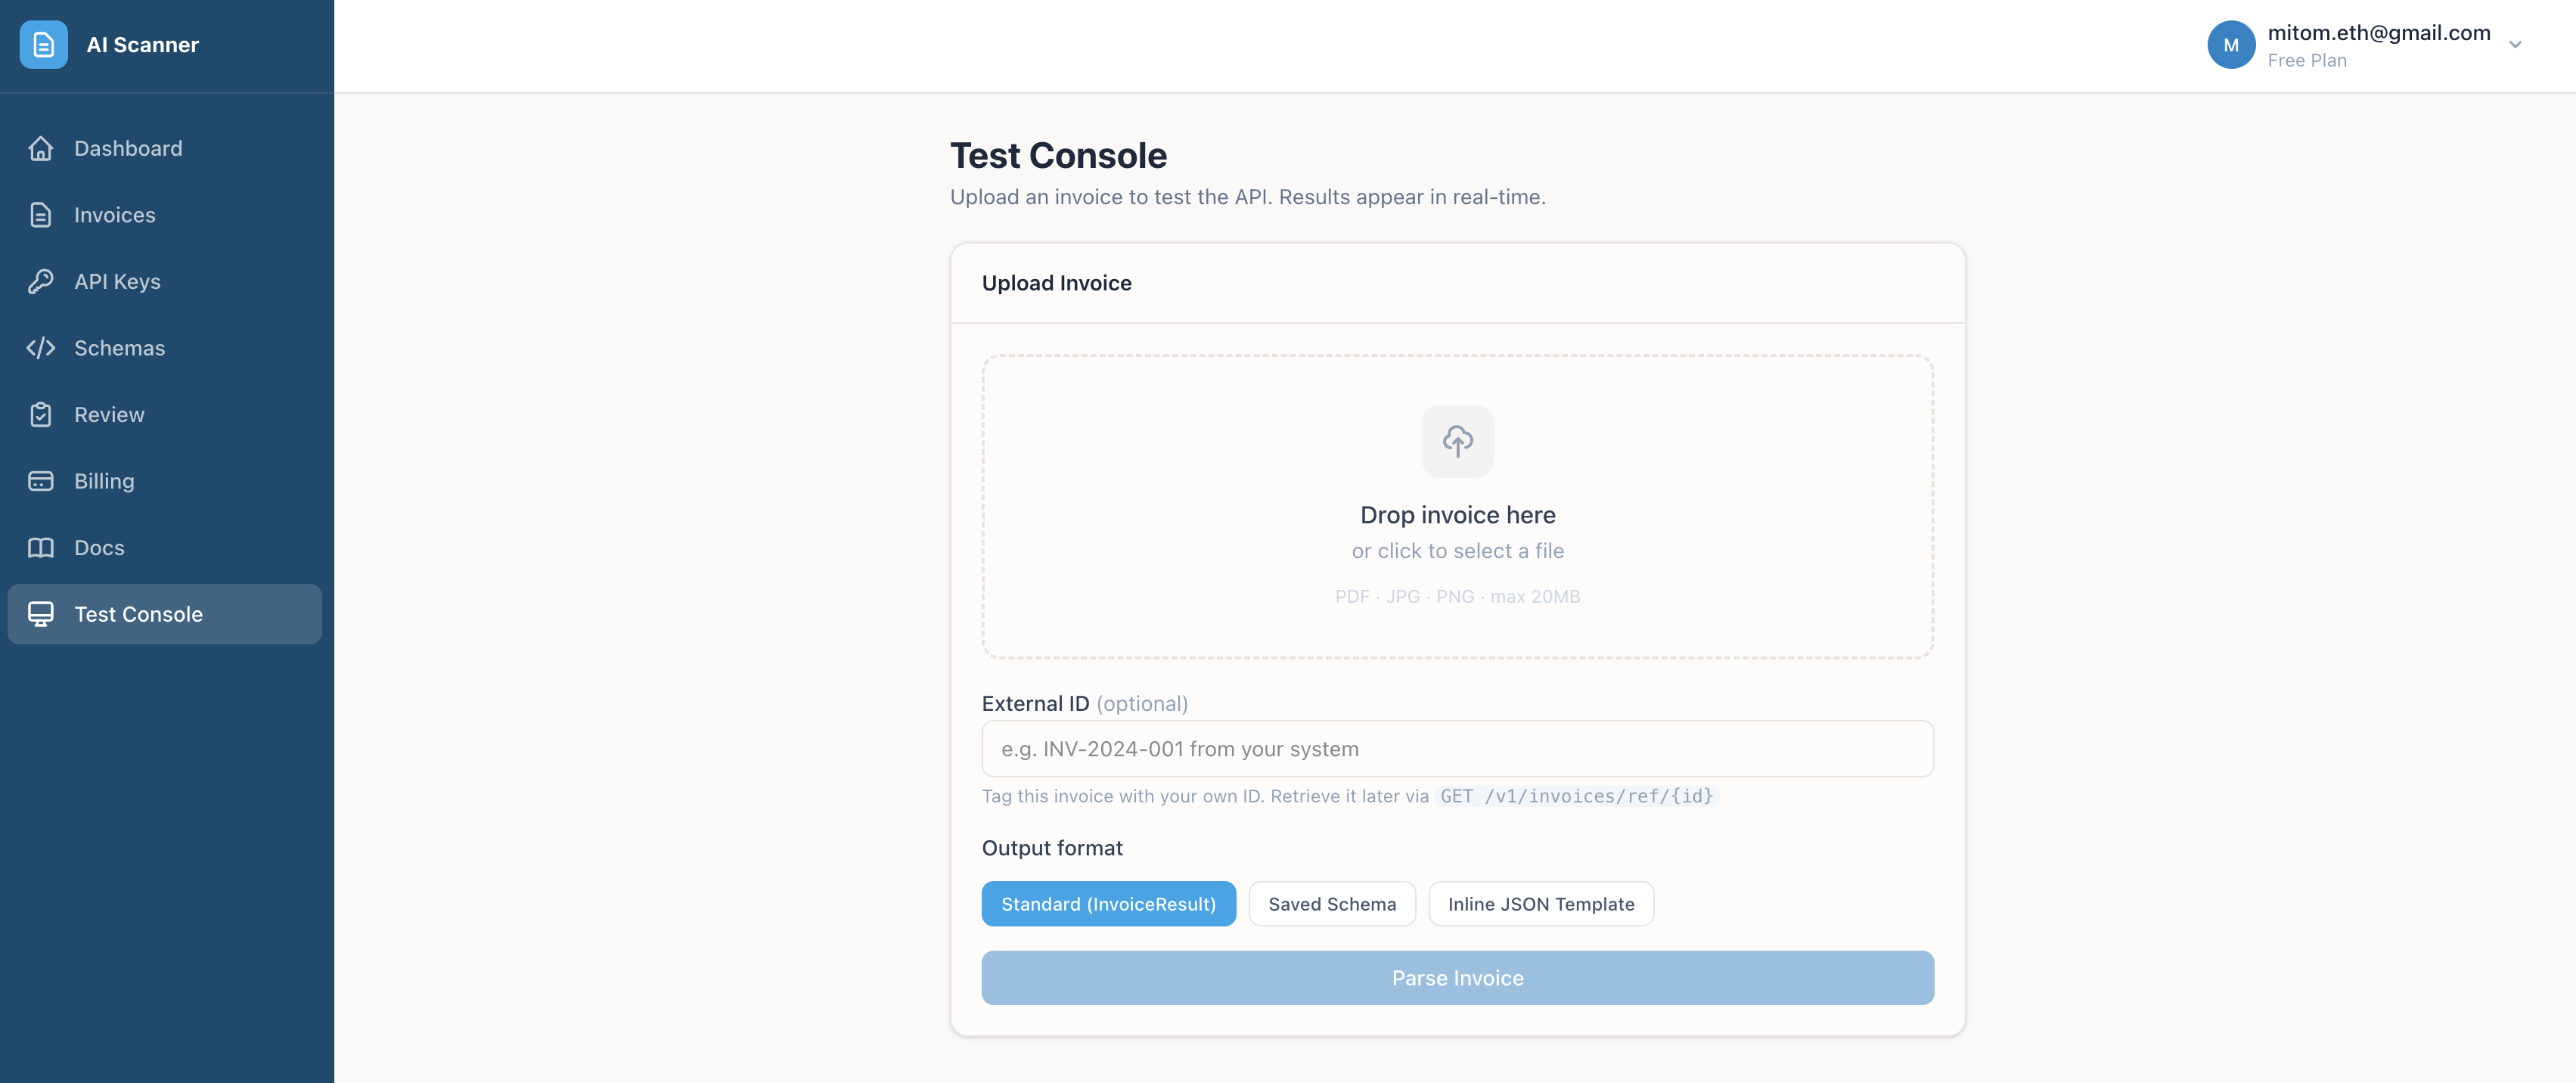Click the AI Scanner logo icon

(x=43, y=44)
